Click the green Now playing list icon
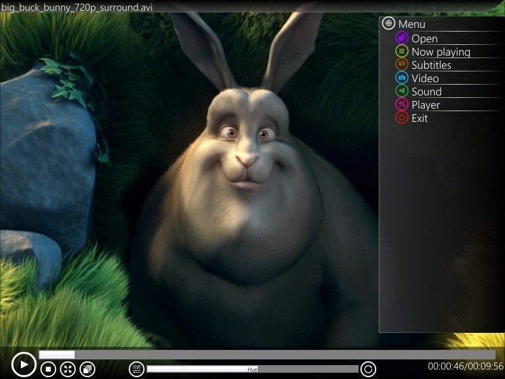The image size is (505, 379). (401, 51)
